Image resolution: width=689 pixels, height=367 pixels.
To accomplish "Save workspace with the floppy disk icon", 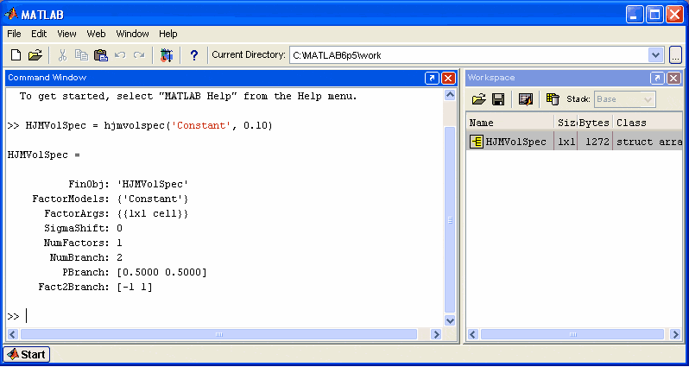I will tap(498, 99).
